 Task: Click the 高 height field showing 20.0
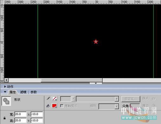click(20, 120)
